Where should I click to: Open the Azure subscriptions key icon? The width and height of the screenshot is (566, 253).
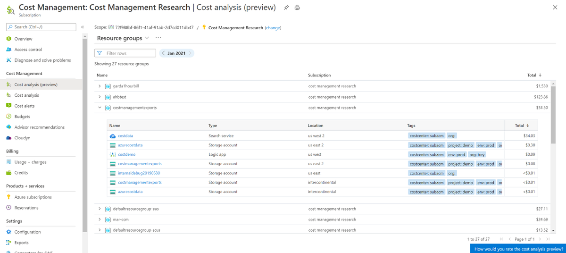coord(9,197)
